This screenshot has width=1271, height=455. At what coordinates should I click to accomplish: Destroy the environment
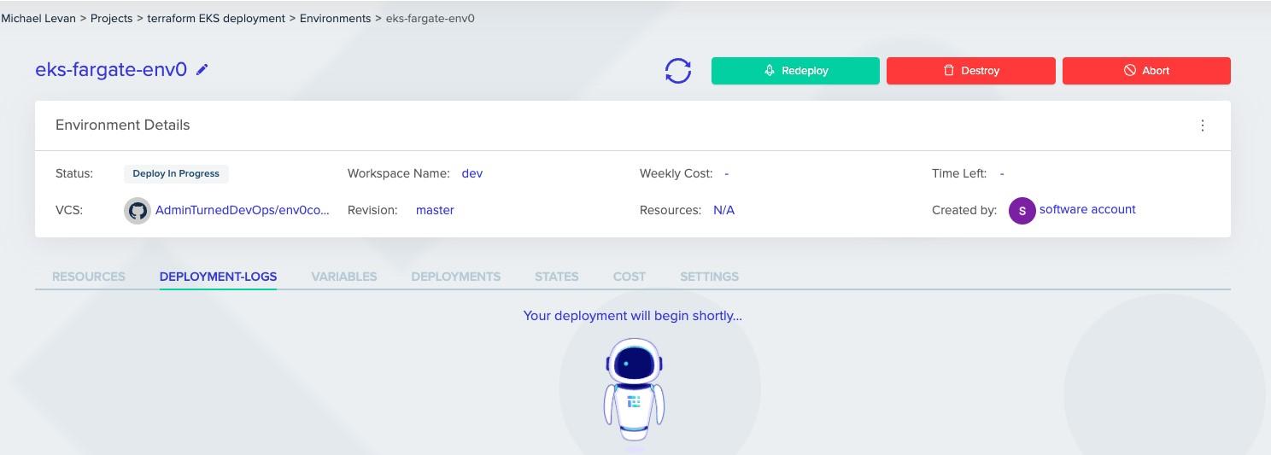(x=971, y=71)
